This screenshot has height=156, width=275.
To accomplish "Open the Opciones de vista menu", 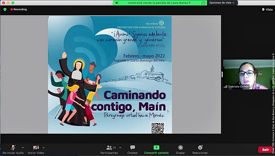I will [x=222, y=3].
